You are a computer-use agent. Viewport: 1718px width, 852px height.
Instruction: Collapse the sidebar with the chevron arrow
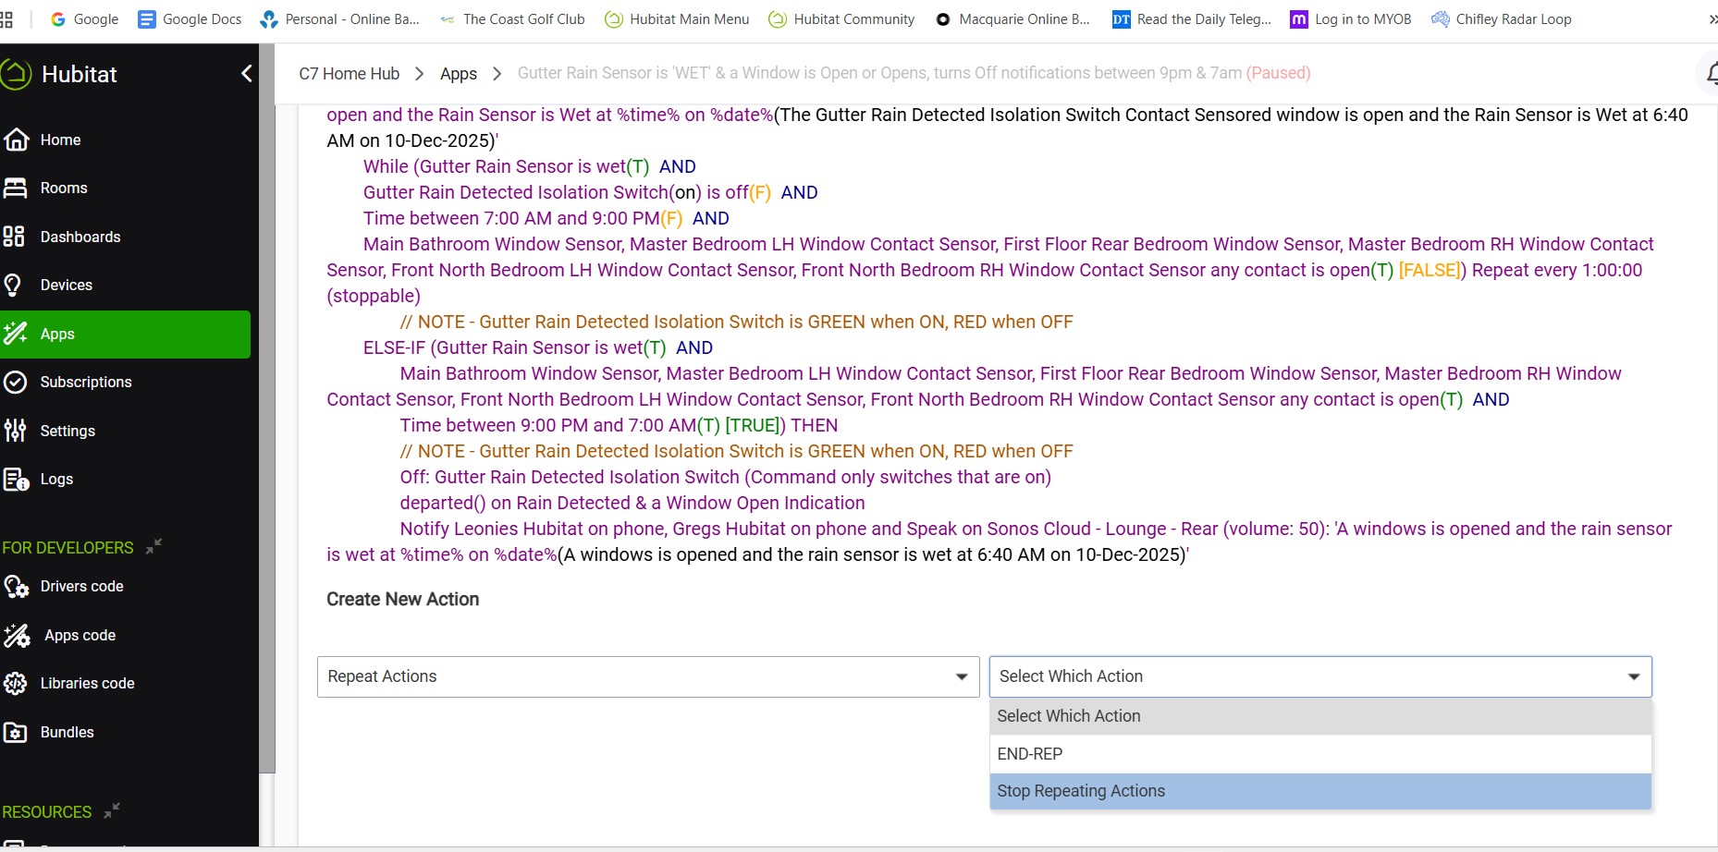point(246,74)
